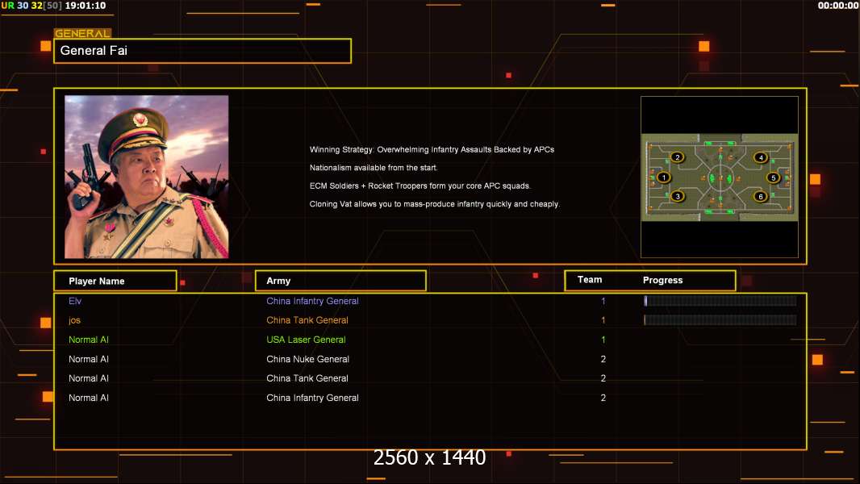Select the player name Elv
This screenshot has width=860, height=484.
(75, 301)
